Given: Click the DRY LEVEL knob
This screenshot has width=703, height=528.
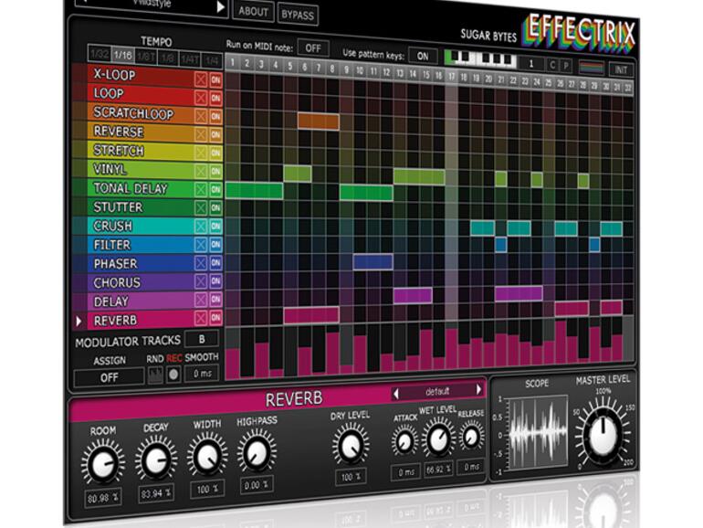Looking at the screenshot, I should coord(351,446).
